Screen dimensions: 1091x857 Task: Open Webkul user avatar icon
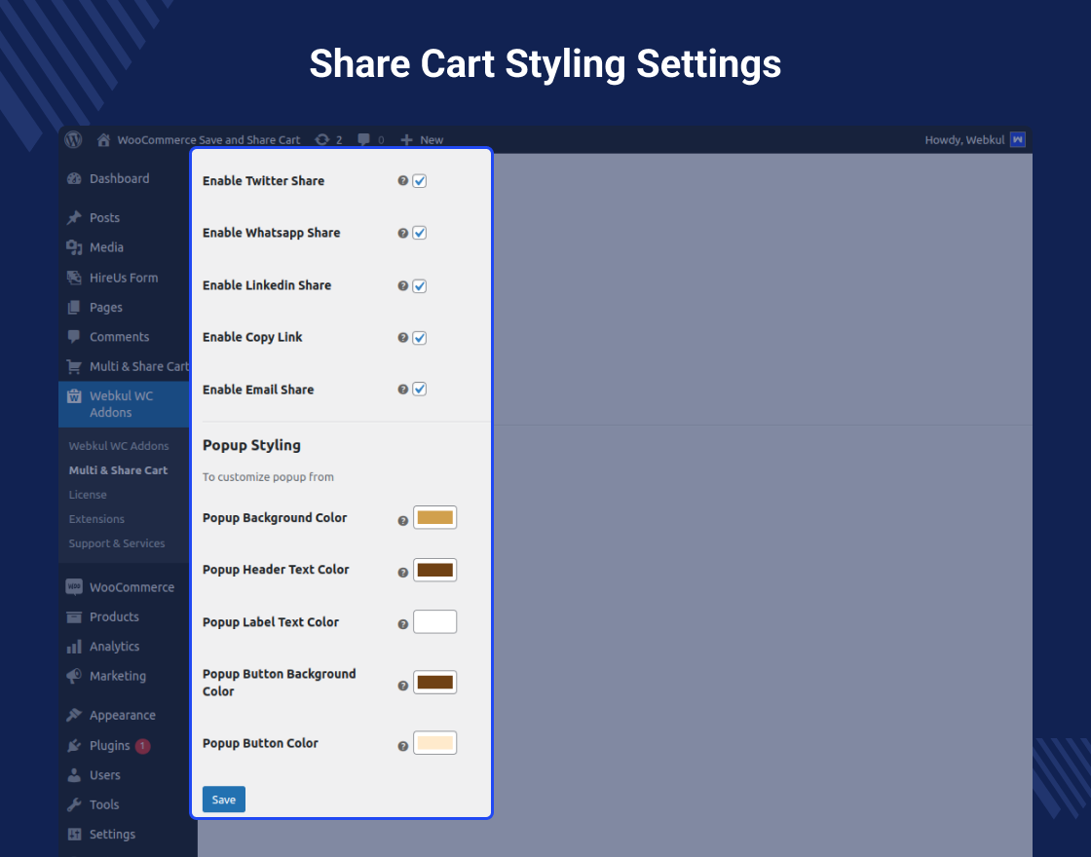[1017, 140]
